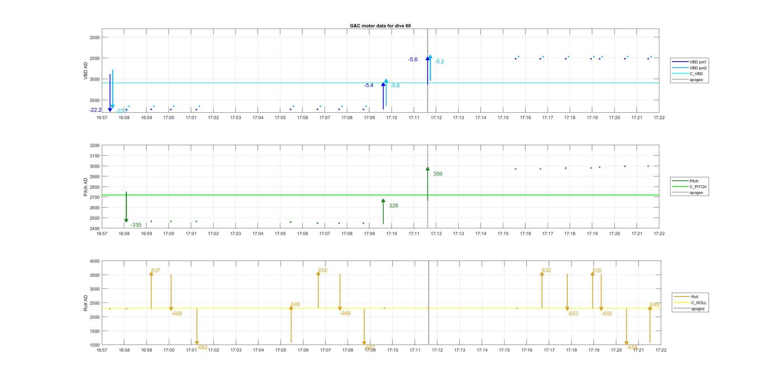
Task: Click the dark blue '-5.6' label near apogee
Action: coord(413,59)
